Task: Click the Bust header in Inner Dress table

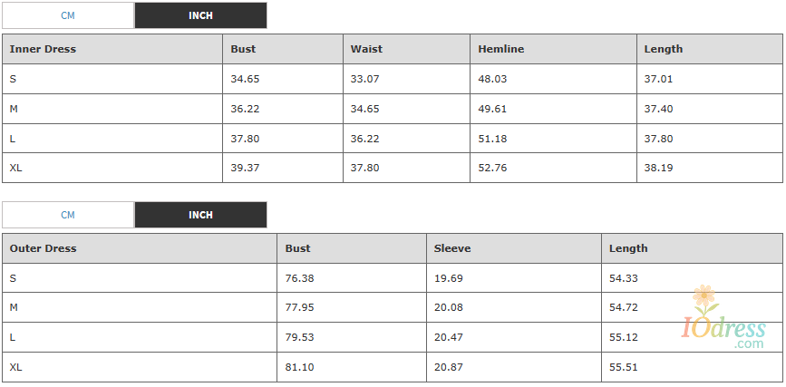Action: [243, 49]
